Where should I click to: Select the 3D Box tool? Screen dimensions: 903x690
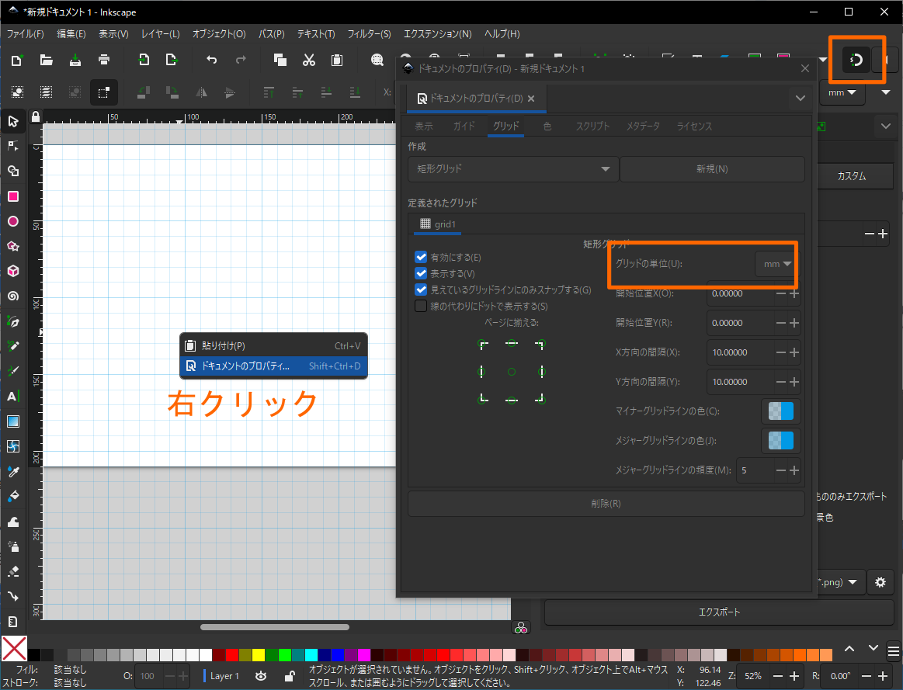point(13,271)
